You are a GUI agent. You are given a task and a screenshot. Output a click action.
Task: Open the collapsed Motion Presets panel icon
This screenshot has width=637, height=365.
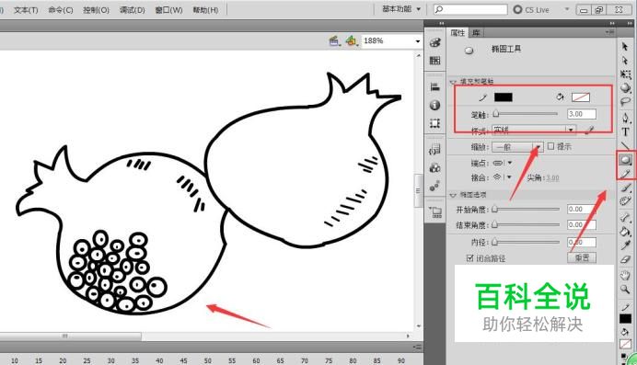point(435,186)
